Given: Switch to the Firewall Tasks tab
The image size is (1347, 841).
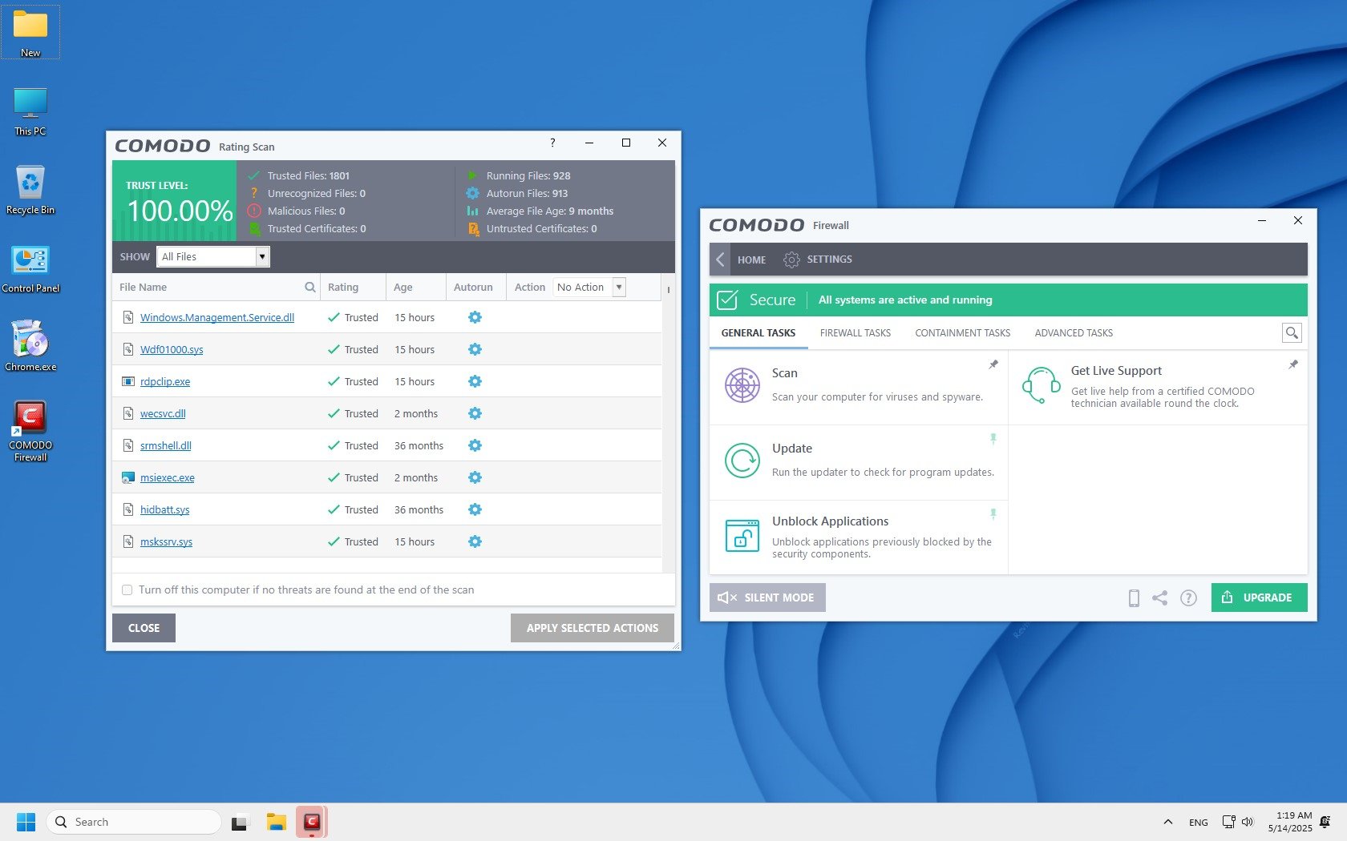Looking at the screenshot, I should point(855,333).
